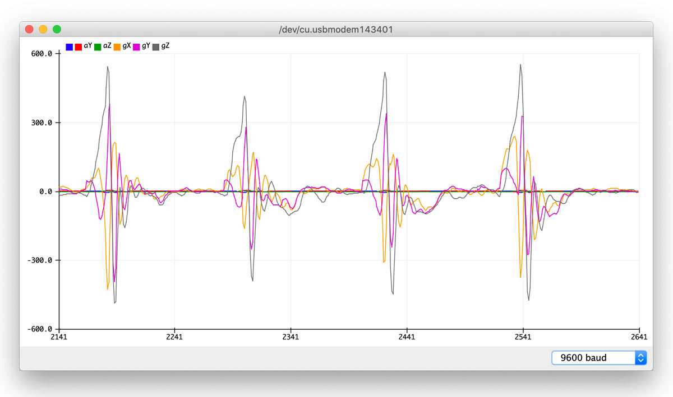Minimize the window with the yellow button
673x397 pixels.
[x=43, y=29]
